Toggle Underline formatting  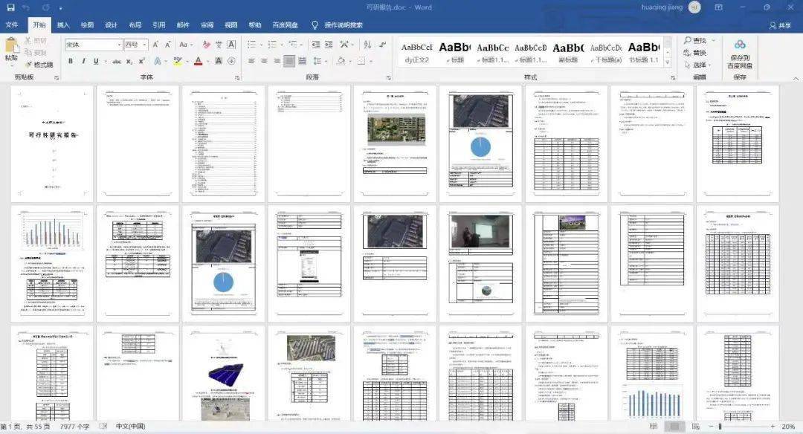coord(96,62)
